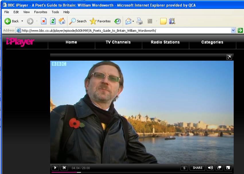This screenshot has height=174, width=244.
Task: Open the yellow note toolbar icon
Action: coord(163,21)
